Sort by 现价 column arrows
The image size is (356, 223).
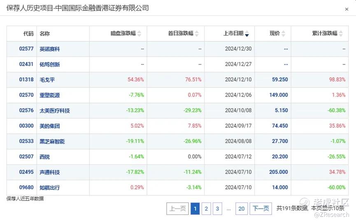(283, 34)
